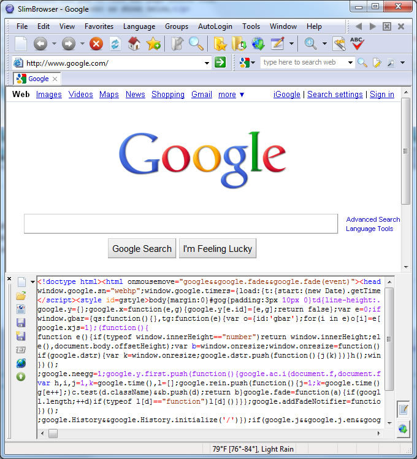The image size is (417, 459).
Task: Open the form filler dropdown arrow
Action: point(291,44)
